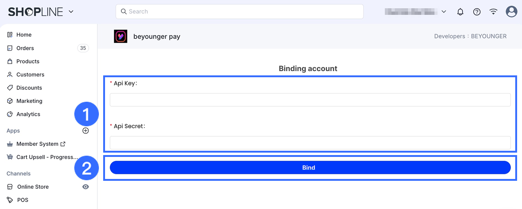Open the notifications bell icon
The height and width of the screenshot is (209, 522).
click(x=460, y=12)
